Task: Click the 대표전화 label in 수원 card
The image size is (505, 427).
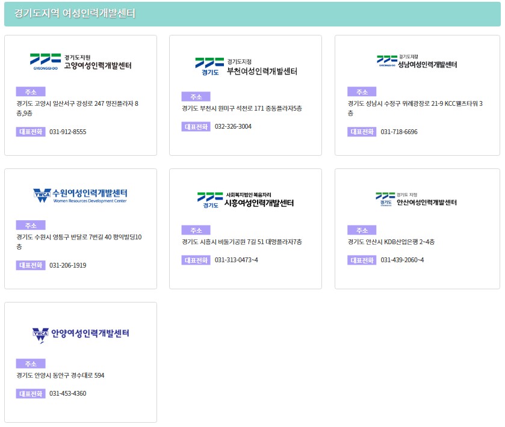Action: [31, 265]
